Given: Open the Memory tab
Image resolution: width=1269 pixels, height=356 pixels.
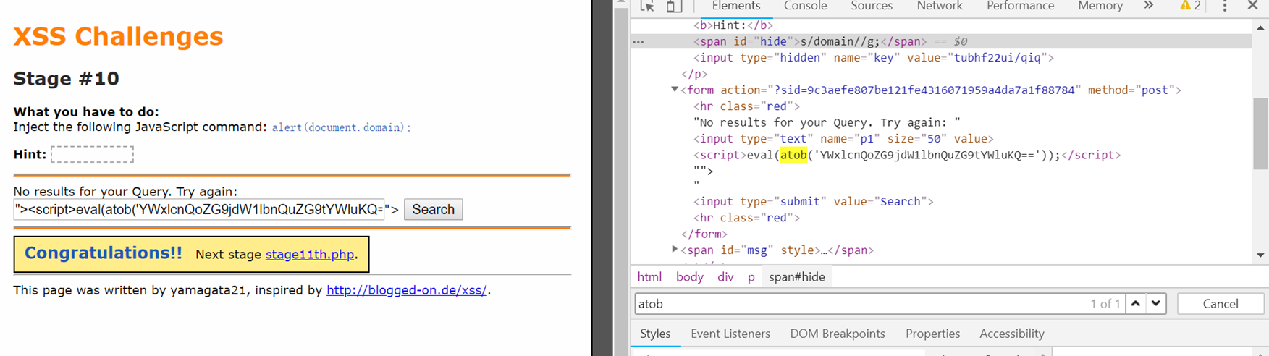Looking at the screenshot, I should (1100, 6).
